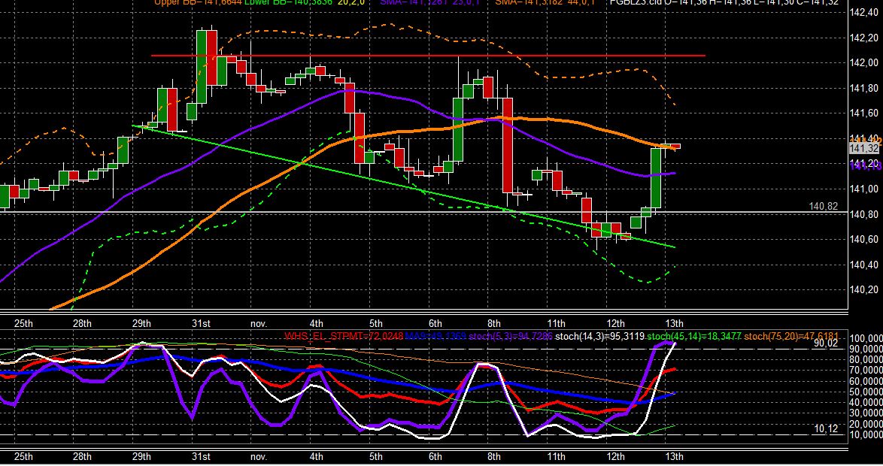Screen dimensions: 883x466
Task: Select the orange SMA 44 legend label
Action: click(x=545, y=2)
